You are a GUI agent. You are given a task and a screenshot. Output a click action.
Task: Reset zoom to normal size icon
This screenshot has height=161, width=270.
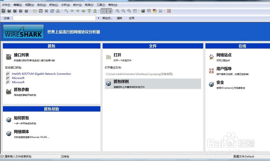pyautogui.click(x=129, y=11)
